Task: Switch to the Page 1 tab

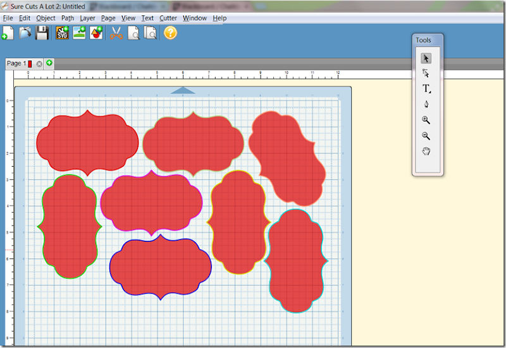Action: pos(15,64)
